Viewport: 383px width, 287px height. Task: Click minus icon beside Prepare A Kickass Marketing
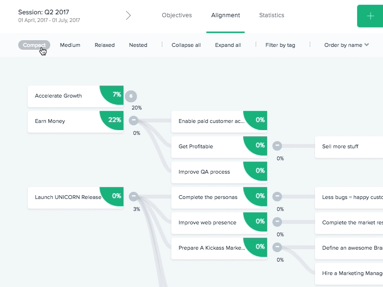click(277, 247)
